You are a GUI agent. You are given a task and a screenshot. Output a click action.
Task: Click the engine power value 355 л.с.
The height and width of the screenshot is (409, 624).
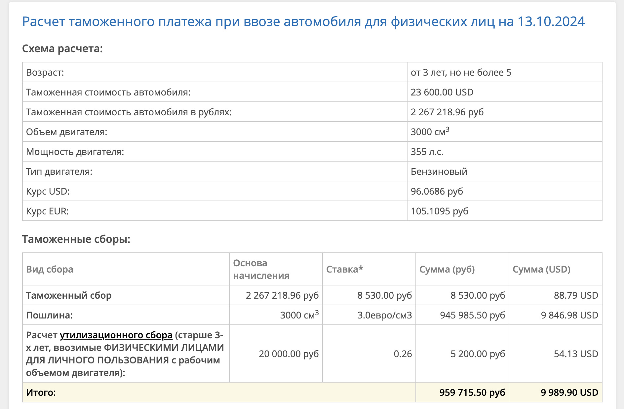tap(427, 152)
